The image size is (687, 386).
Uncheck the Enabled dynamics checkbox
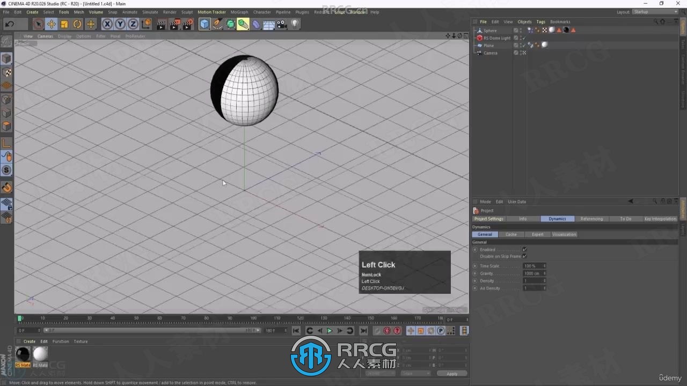(x=524, y=249)
